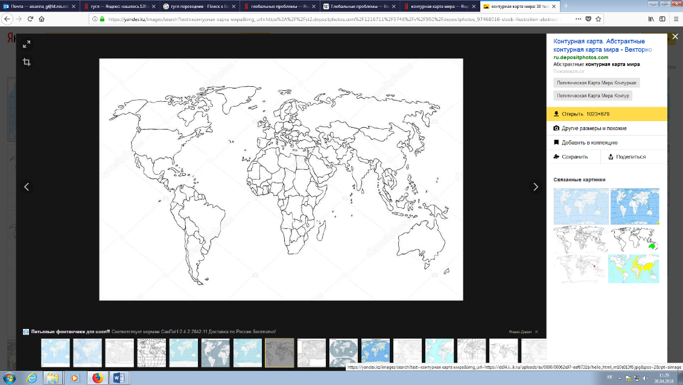
Task: Open first related light-blue map thumbnail
Action: click(x=580, y=206)
